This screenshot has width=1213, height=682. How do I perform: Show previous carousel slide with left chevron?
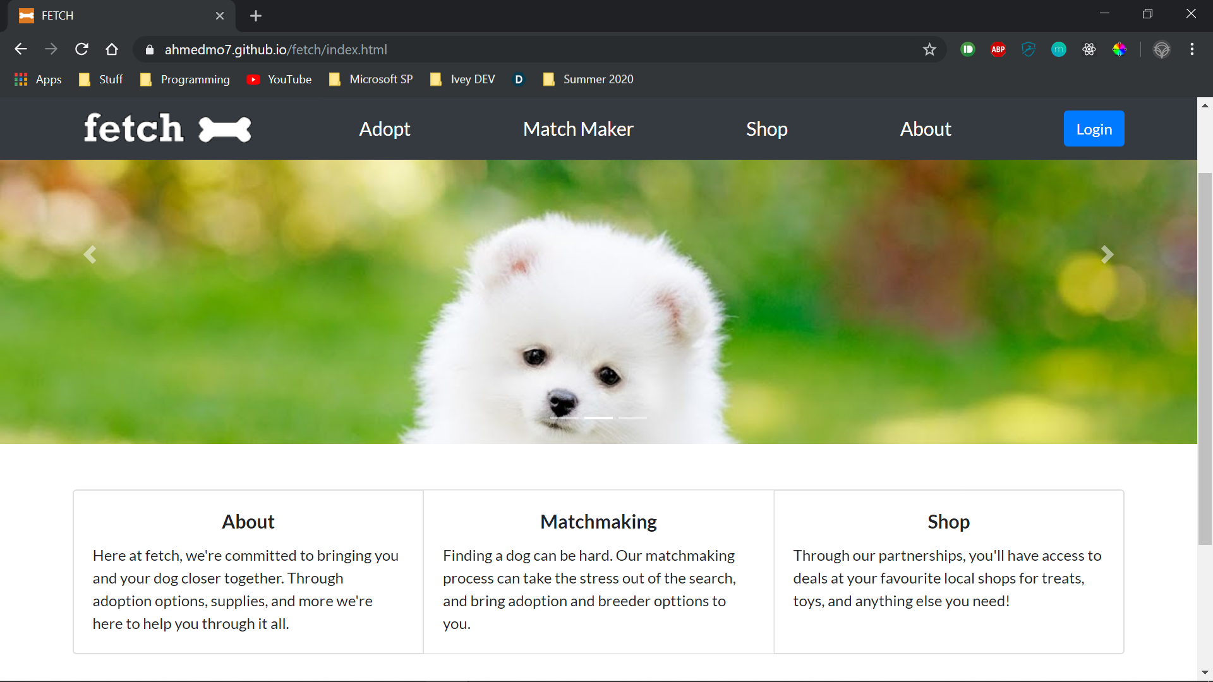[x=90, y=254]
